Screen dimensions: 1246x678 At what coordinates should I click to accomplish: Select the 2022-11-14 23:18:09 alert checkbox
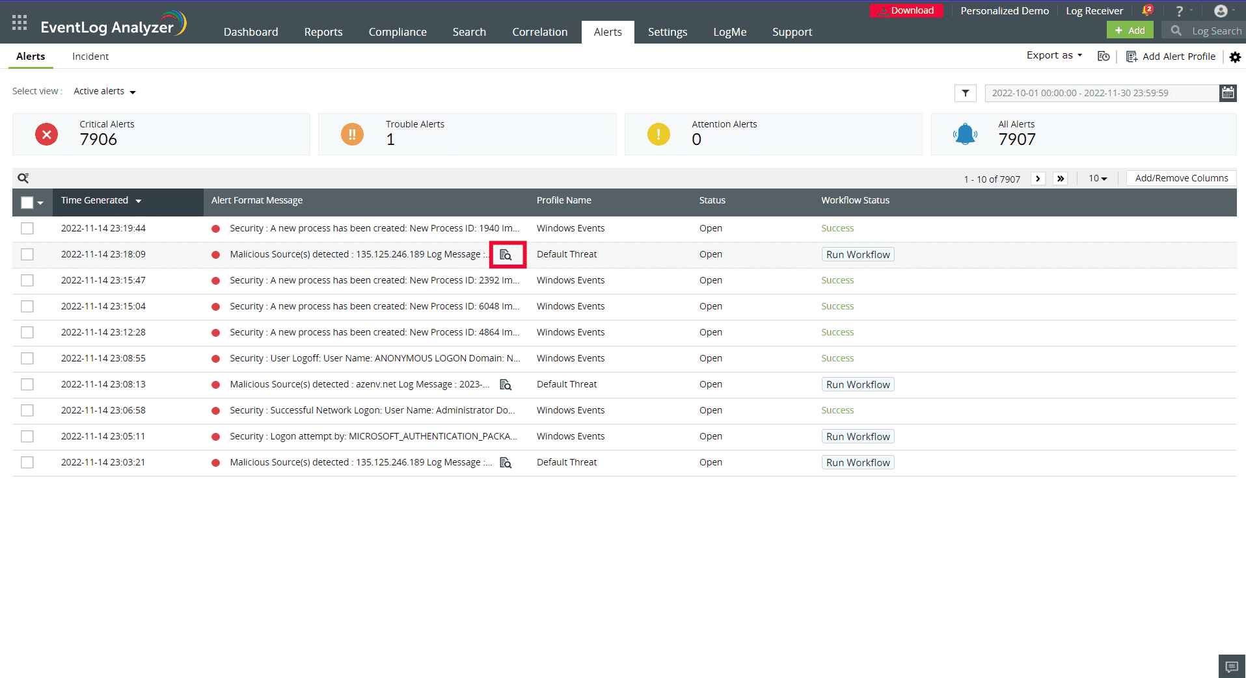tap(27, 254)
